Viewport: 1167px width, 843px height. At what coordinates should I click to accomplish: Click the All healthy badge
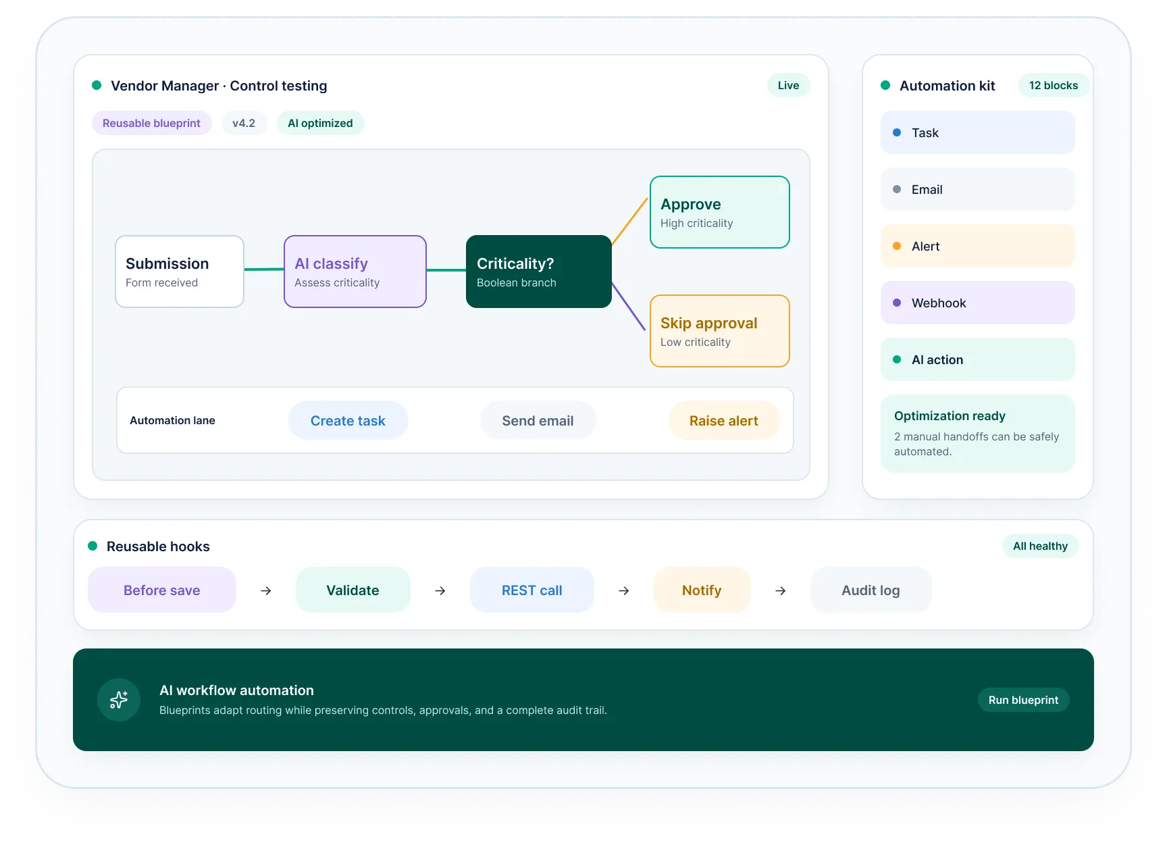[x=1040, y=546]
